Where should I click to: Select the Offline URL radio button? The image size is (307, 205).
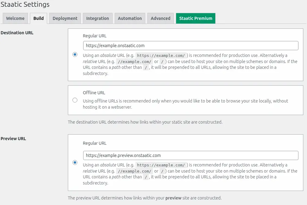pyautogui.click(x=75, y=100)
